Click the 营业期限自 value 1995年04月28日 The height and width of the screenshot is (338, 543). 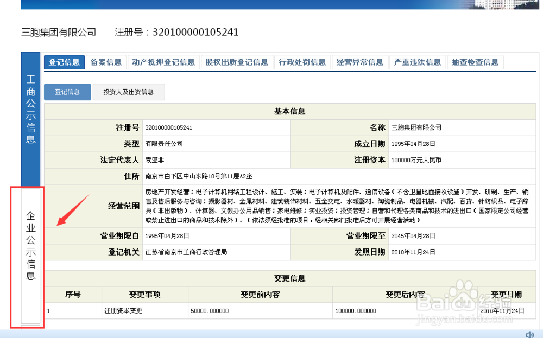click(x=167, y=235)
